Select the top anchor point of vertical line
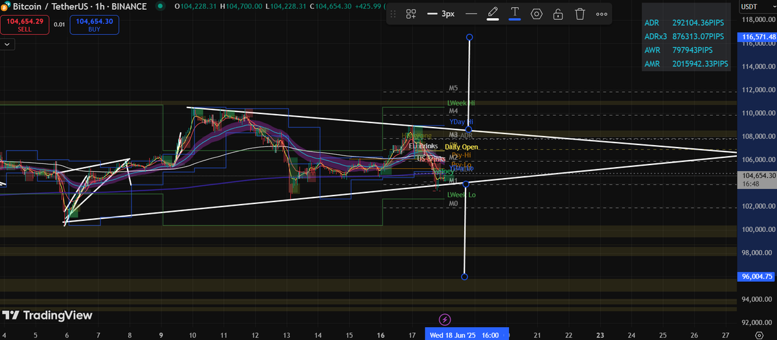The width and height of the screenshot is (777, 340). point(469,38)
